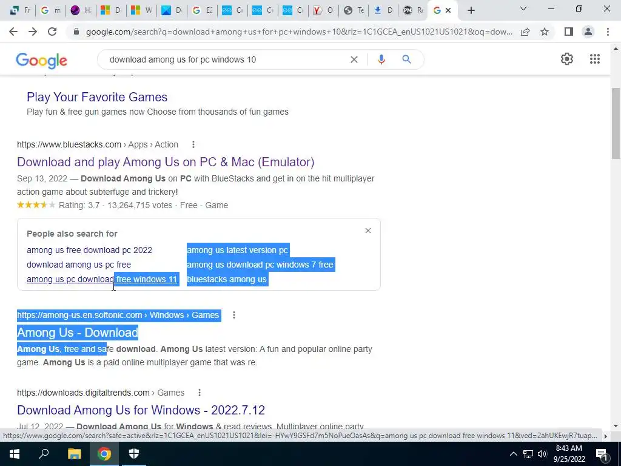Open the Softonic 'Among Us - Download' result

tap(78, 332)
